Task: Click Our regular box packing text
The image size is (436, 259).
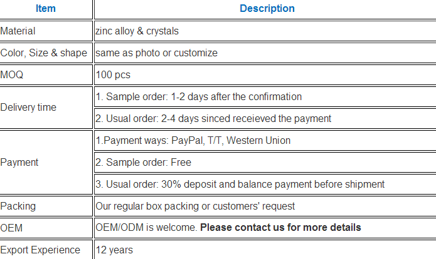Action: tap(195, 206)
